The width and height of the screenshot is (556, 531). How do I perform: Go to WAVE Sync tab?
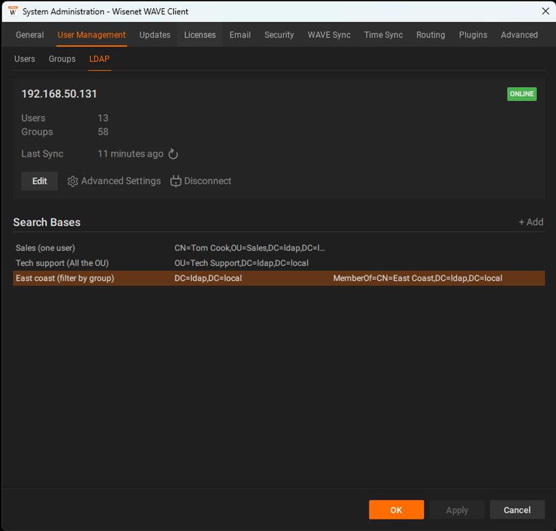(329, 35)
